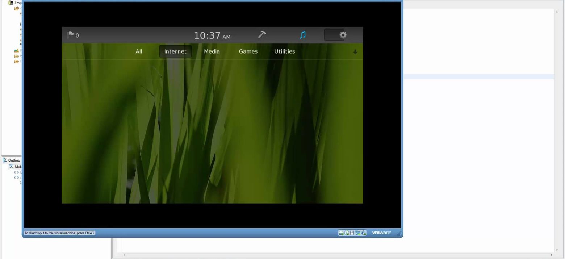Click the 10:37 AM clock

coord(212,35)
